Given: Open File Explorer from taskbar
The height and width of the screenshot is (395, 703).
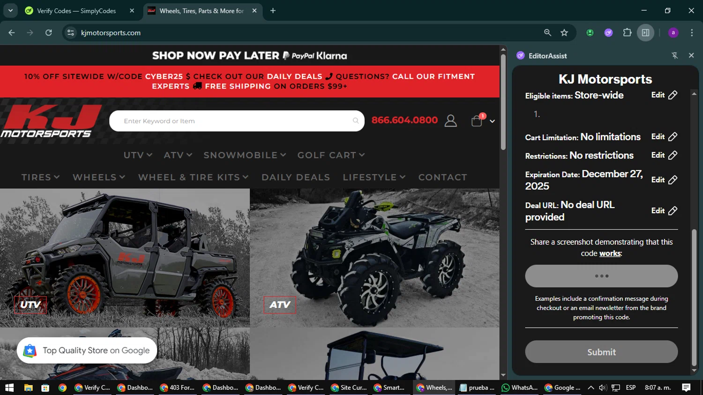Looking at the screenshot, I should coord(28,388).
